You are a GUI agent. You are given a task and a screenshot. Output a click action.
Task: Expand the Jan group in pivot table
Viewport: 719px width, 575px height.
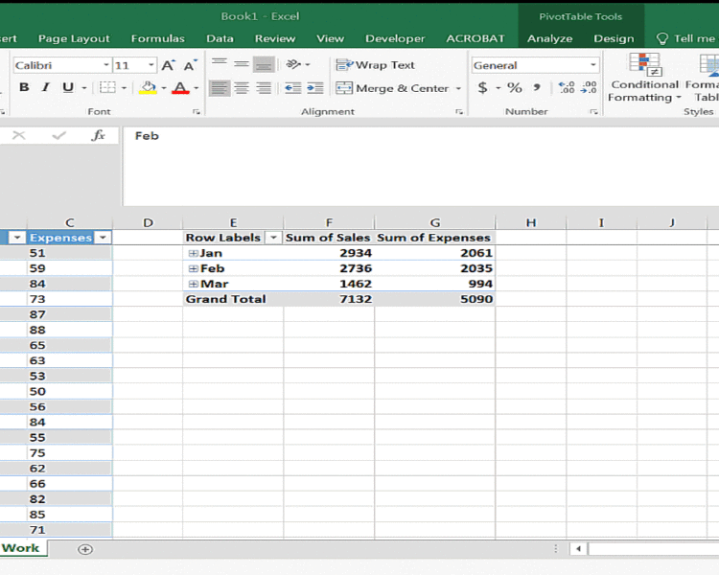[x=193, y=253]
